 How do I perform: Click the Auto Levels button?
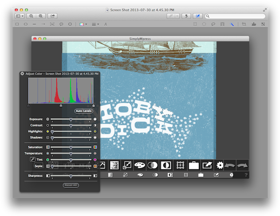(83, 111)
